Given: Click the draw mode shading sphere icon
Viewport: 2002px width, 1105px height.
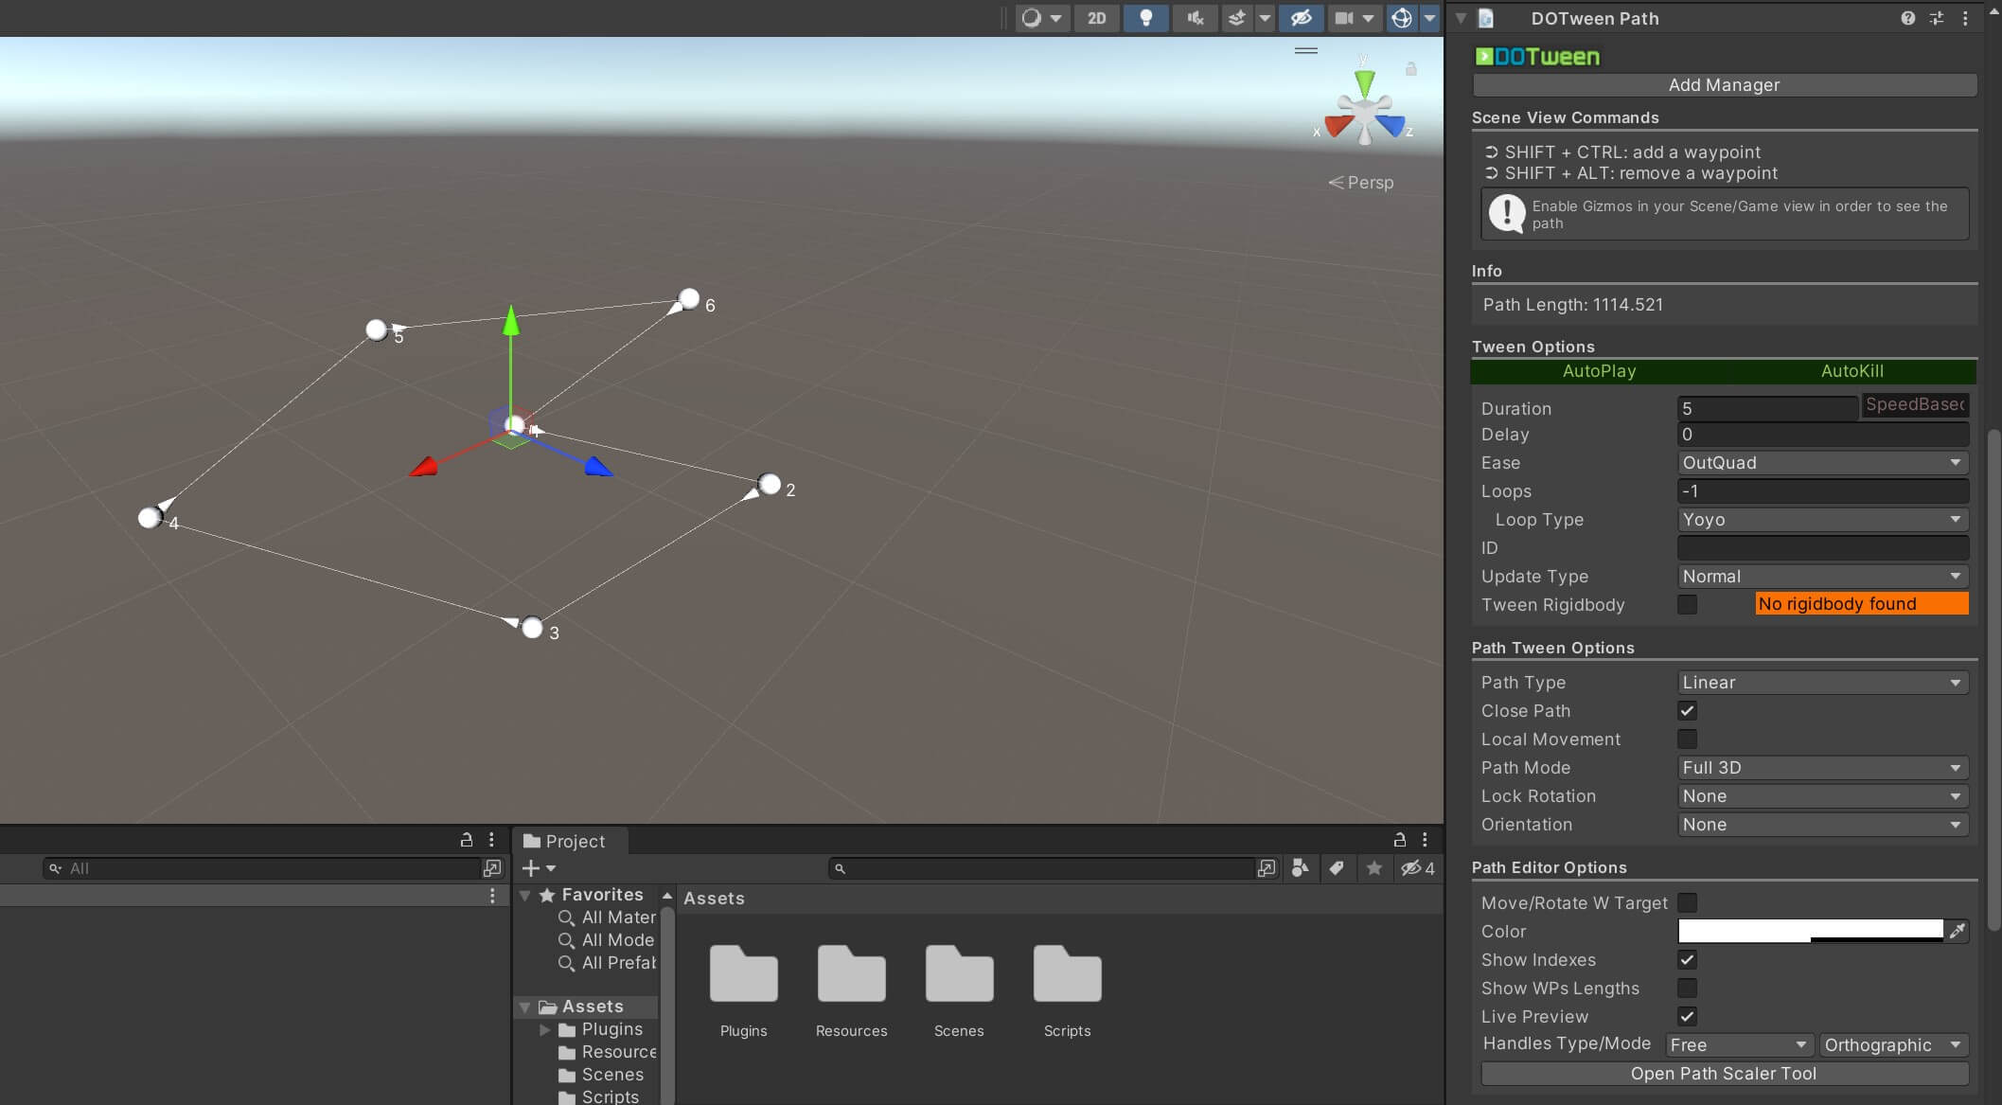Looking at the screenshot, I should point(1032,18).
